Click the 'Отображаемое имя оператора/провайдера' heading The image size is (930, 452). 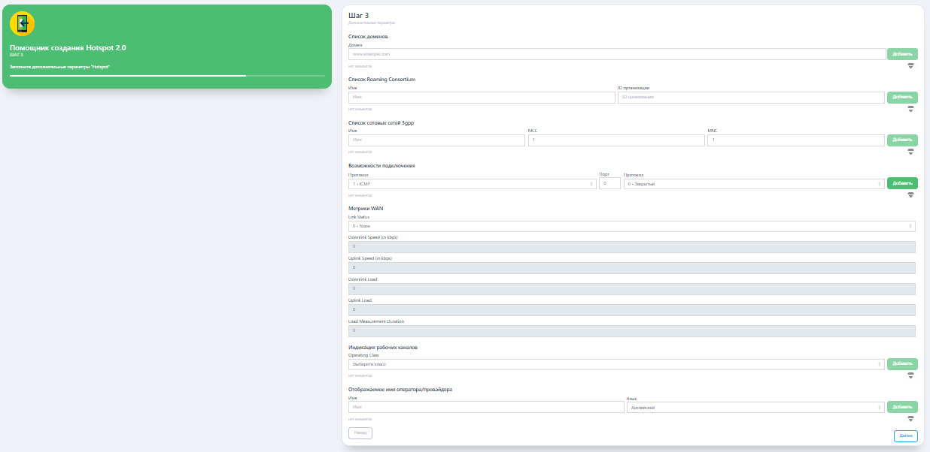point(400,390)
